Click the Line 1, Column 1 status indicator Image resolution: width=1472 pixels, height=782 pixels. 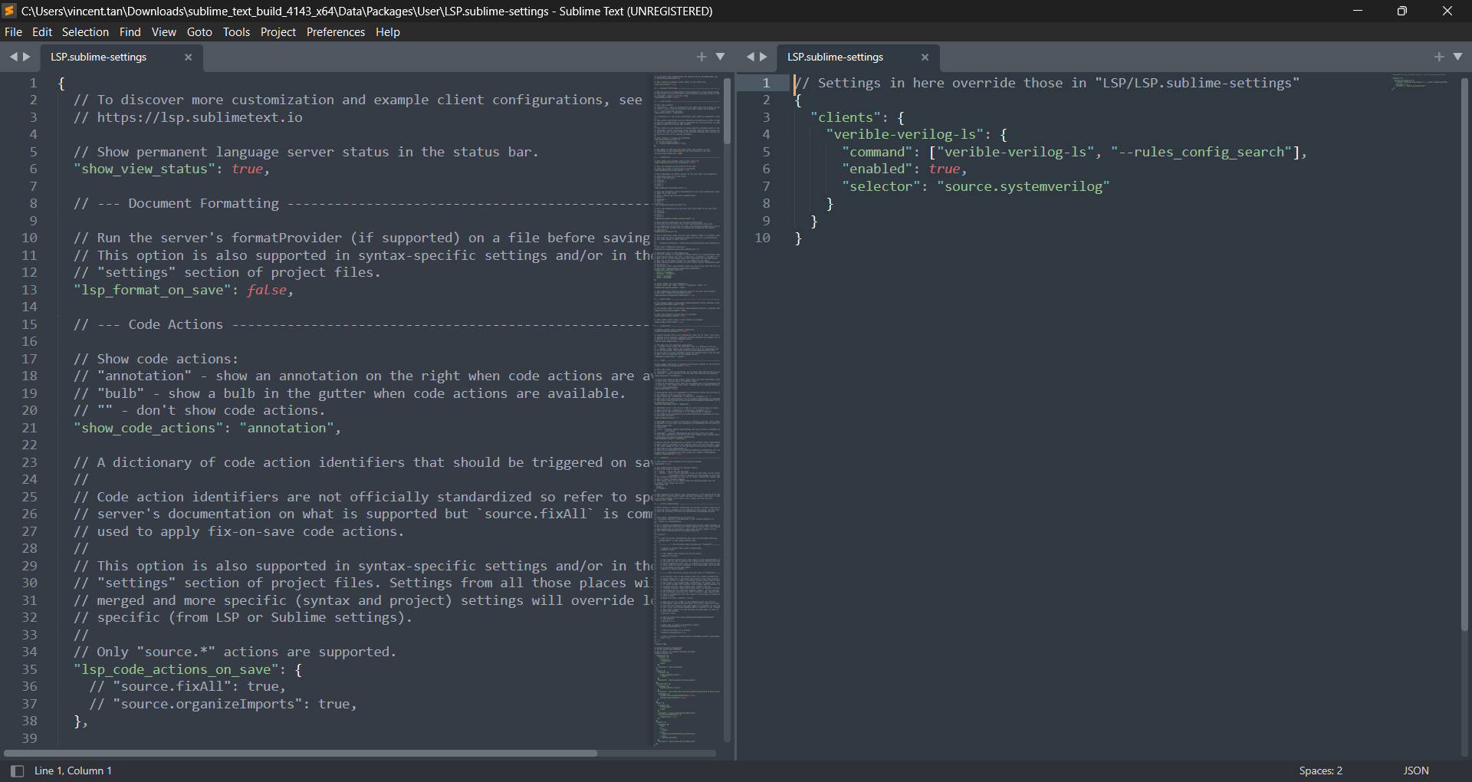(73, 770)
